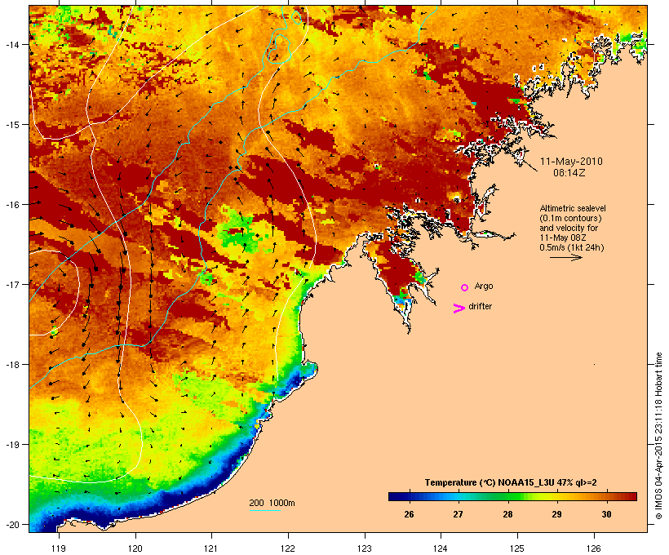Click the longitude axis label 123

[x=365, y=548]
